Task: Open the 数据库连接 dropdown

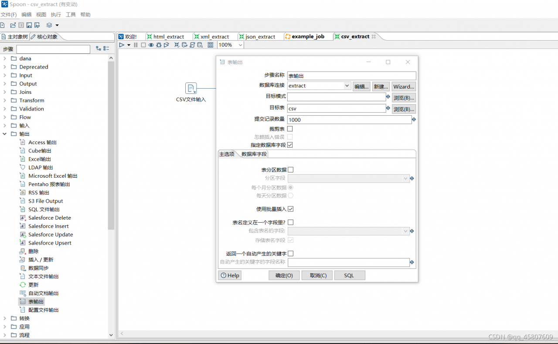Action: click(347, 86)
